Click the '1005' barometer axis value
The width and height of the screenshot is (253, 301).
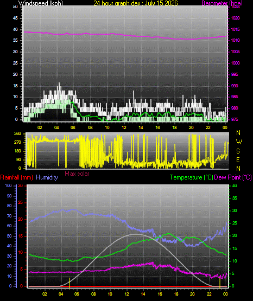[x=235, y=52]
